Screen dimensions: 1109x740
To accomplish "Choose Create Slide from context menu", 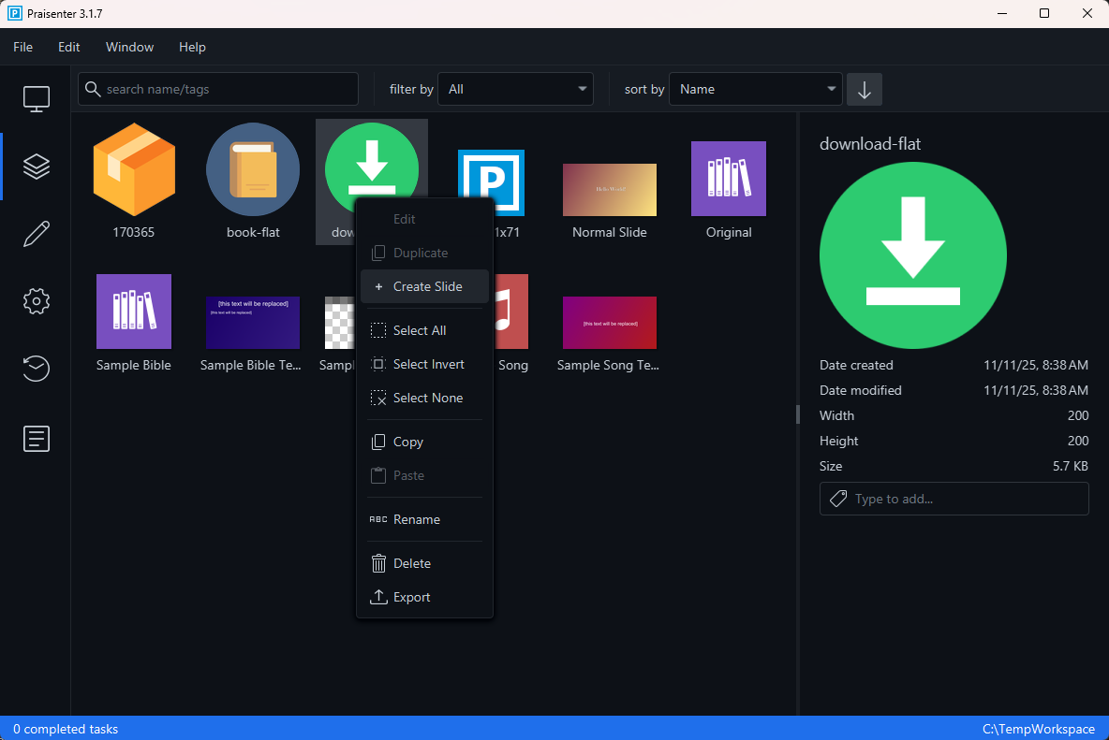I will (x=423, y=286).
